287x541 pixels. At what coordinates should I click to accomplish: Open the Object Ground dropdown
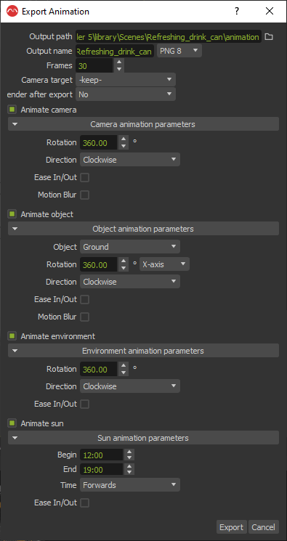130,247
